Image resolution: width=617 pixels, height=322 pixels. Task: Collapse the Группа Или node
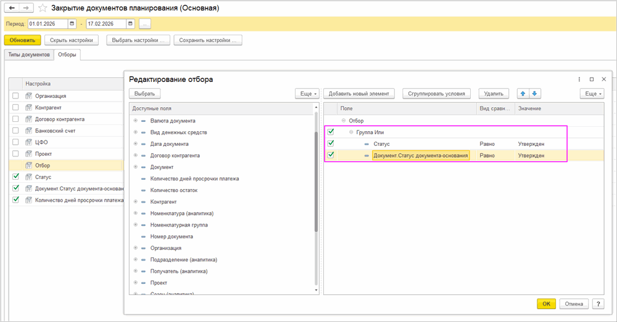351,132
